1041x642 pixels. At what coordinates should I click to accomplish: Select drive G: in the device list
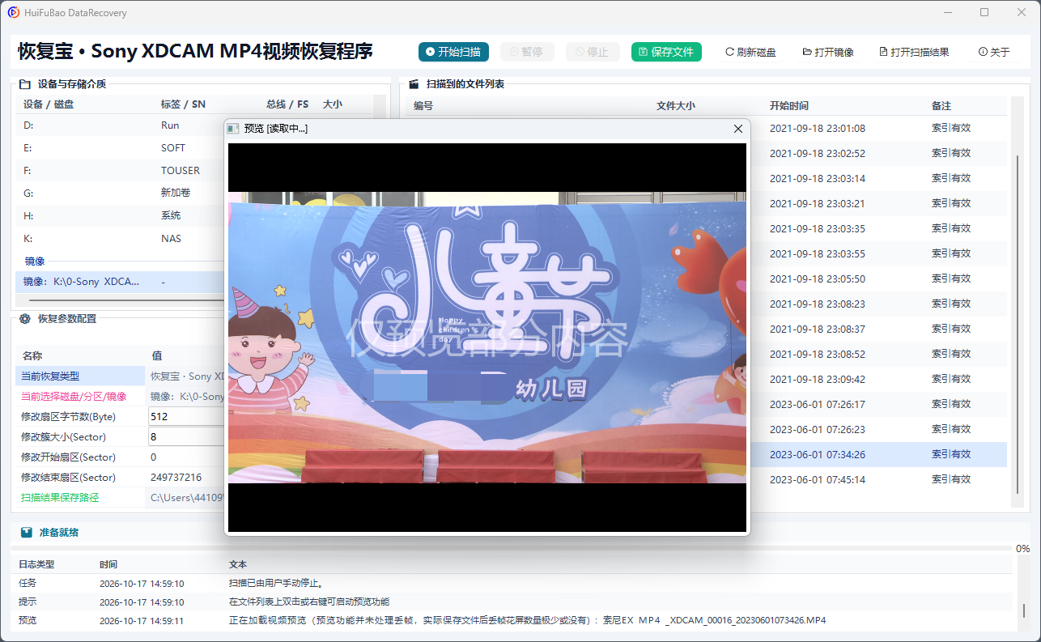(x=118, y=193)
